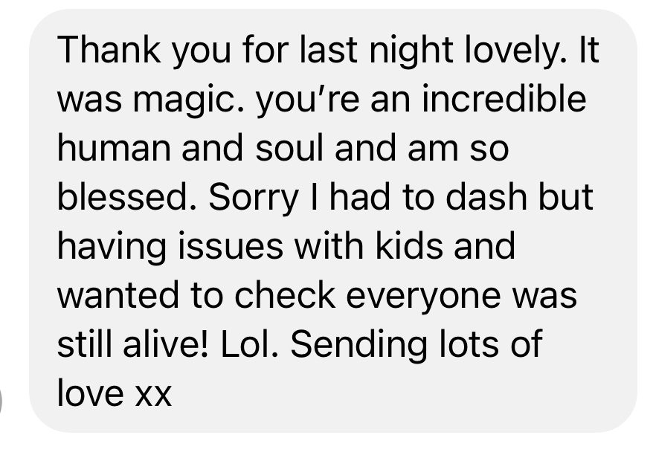This screenshot has height=458, width=653.
Task: Click the word "wanted" in the text
Action: click(x=118, y=295)
